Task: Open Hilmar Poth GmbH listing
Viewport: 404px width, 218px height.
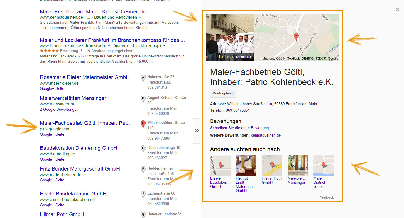Action: click(x=62, y=214)
